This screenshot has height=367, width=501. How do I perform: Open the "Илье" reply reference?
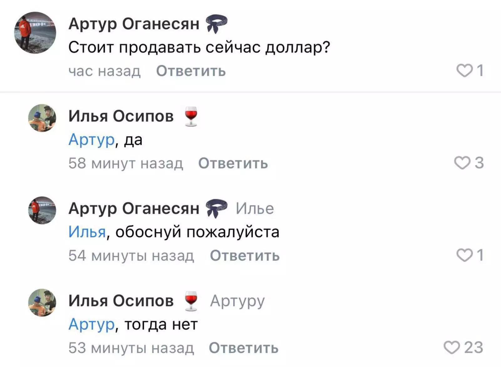click(255, 209)
